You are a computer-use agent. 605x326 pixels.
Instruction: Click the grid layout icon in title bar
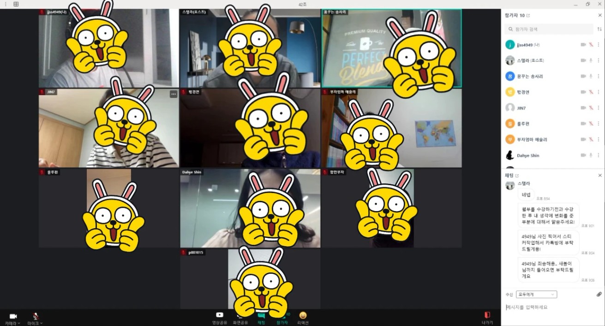[16, 4]
